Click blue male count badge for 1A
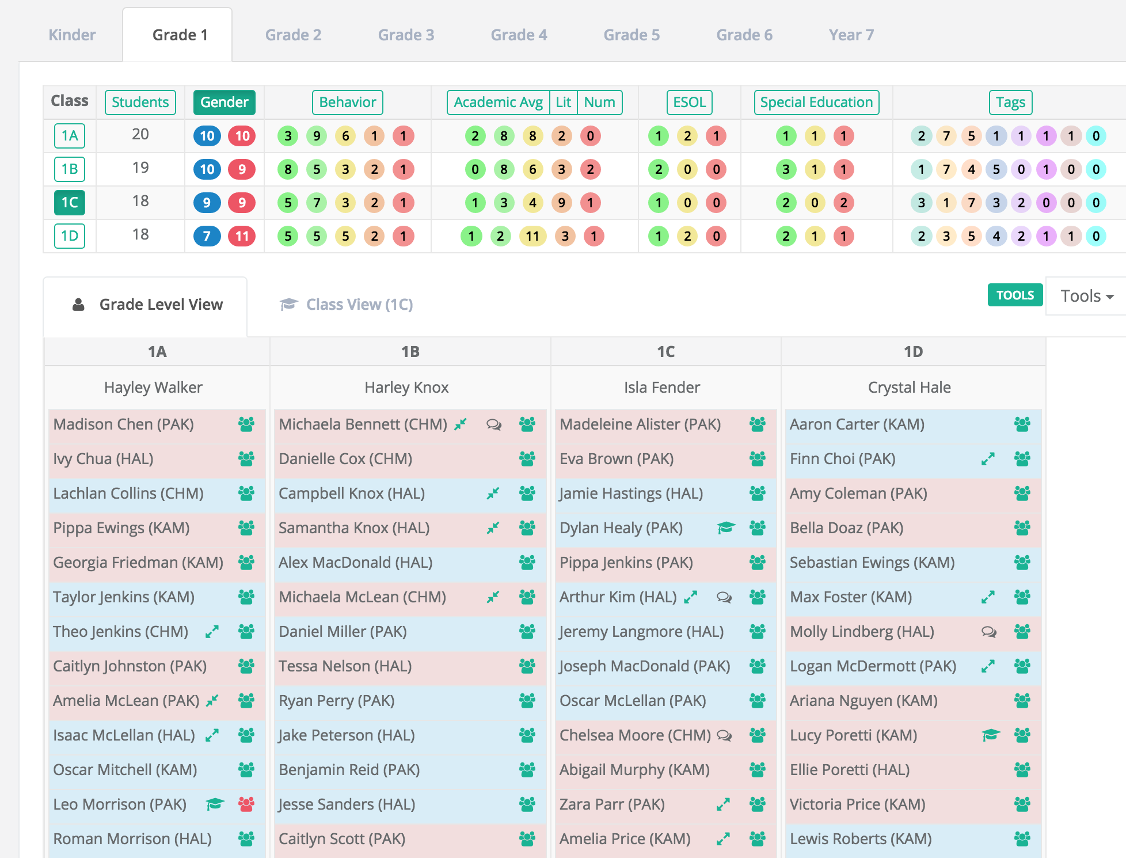 (207, 136)
